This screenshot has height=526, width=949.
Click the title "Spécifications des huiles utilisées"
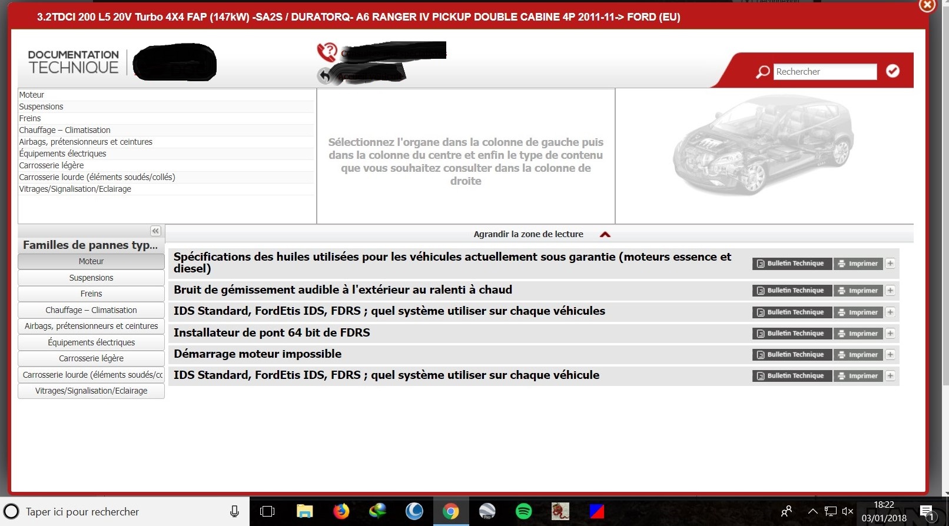click(x=452, y=262)
